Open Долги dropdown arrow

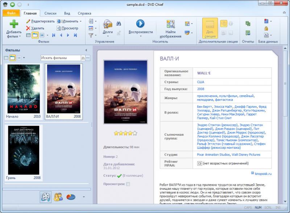[x=108, y=36]
